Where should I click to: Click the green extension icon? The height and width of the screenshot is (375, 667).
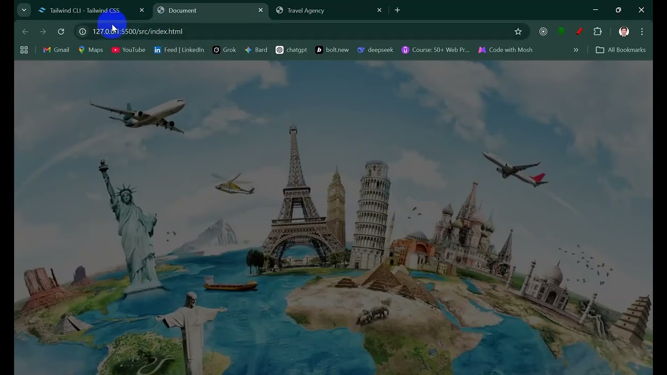tap(561, 32)
